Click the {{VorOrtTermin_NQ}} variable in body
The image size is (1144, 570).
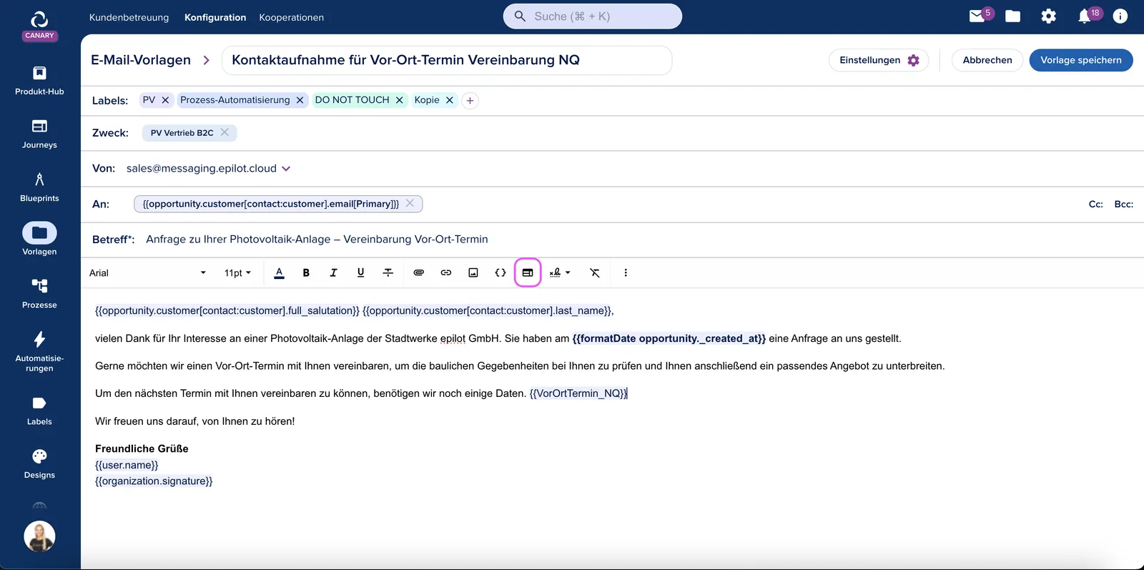[578, 393]
